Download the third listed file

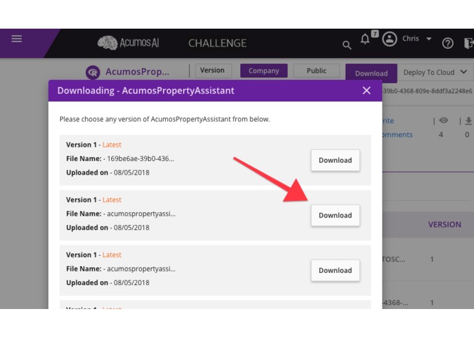point(336,270)
